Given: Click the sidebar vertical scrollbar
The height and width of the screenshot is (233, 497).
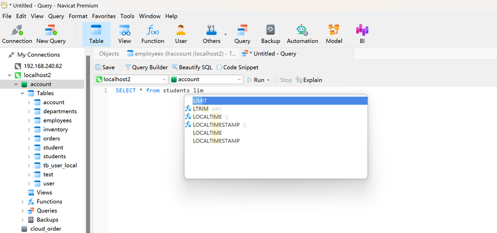Looking at the screenshot, I should [x=88, y=144].
